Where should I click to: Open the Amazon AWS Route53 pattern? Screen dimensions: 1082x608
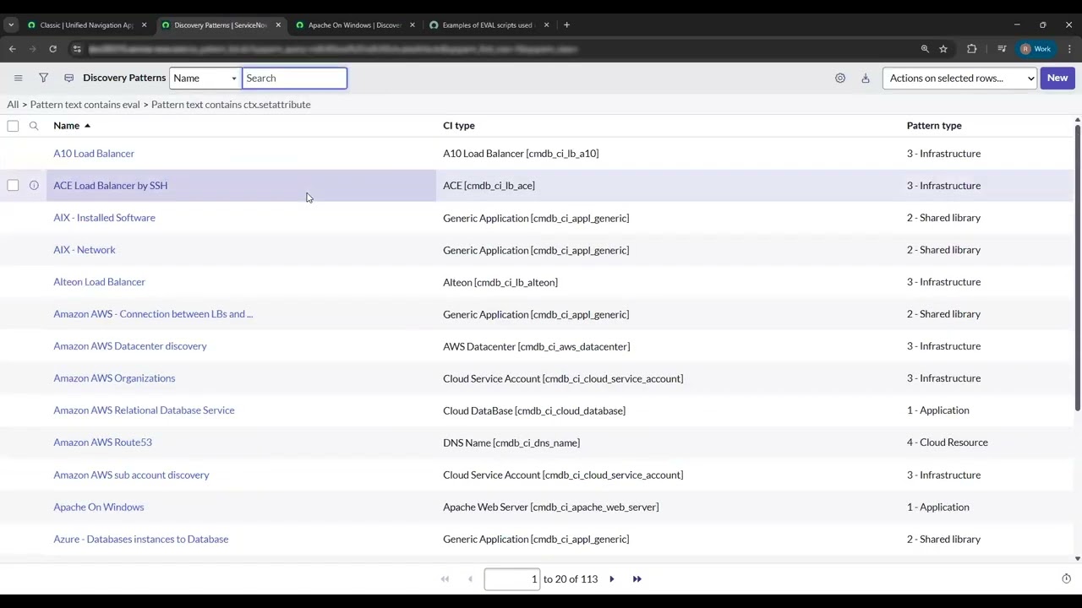click(102, 442)
